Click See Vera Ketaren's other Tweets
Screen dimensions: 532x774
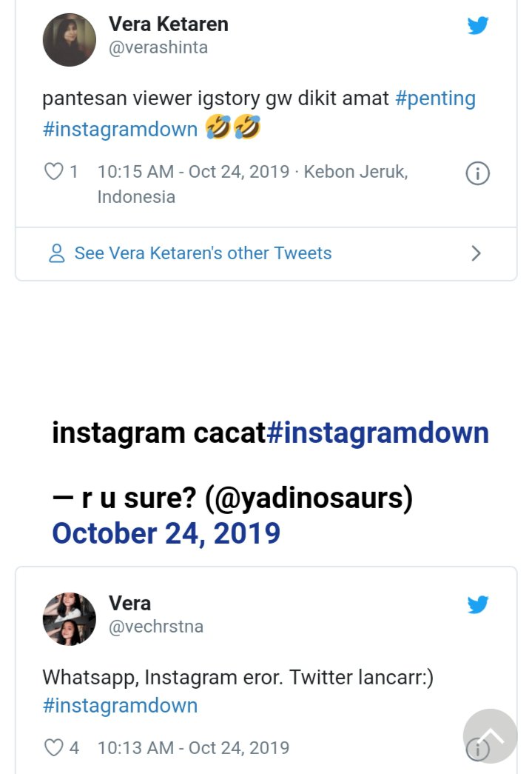203,253
